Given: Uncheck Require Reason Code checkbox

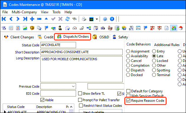Looking at the screenshot, I should [x=128, y=101].
